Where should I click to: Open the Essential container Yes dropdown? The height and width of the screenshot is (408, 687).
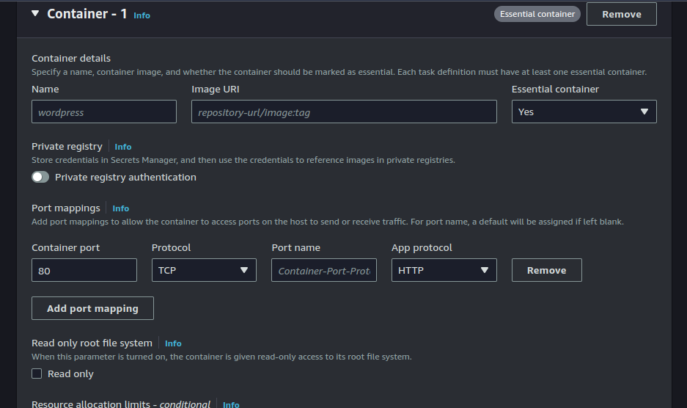coord(584,112)
